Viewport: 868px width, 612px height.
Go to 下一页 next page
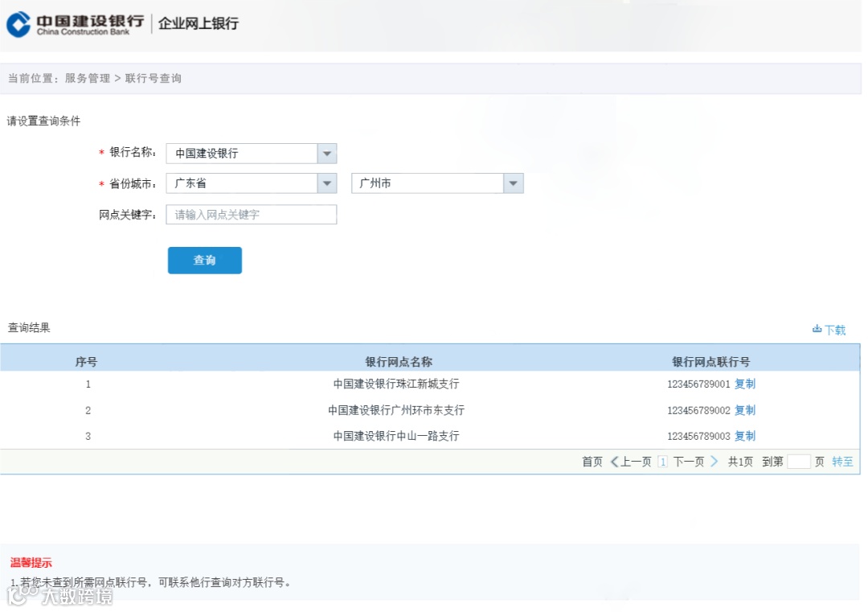(689, 462)
